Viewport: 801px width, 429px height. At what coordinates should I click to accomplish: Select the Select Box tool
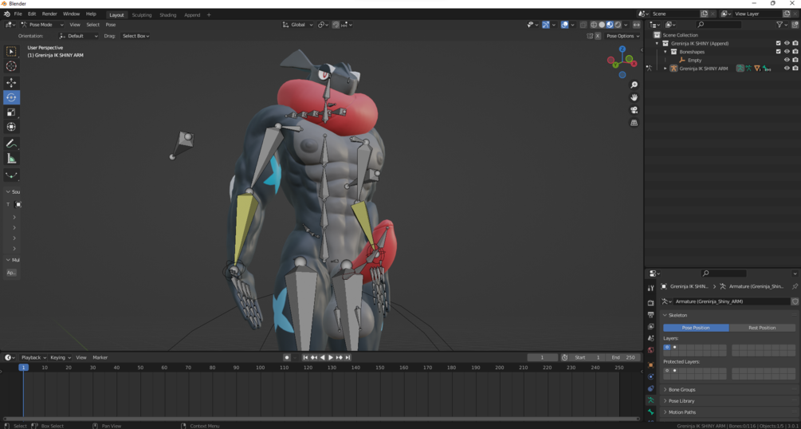11,51
